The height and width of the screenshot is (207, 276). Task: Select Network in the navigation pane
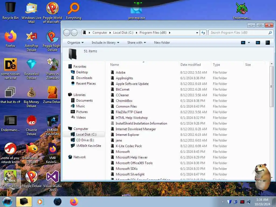(x=80, y=157)
